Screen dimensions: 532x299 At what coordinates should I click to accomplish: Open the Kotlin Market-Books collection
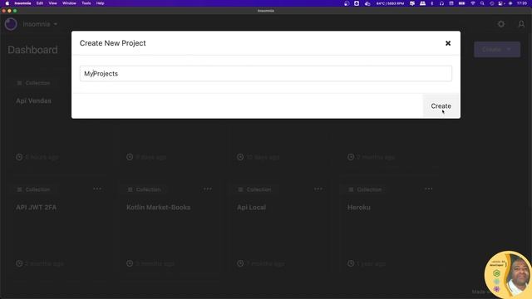(x=159, y=208)
